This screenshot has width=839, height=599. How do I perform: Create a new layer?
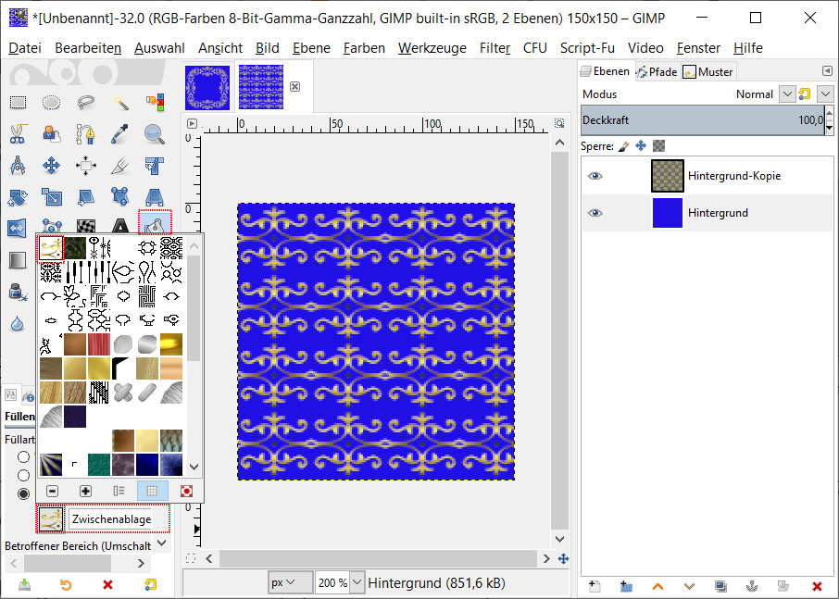[594, 586]
